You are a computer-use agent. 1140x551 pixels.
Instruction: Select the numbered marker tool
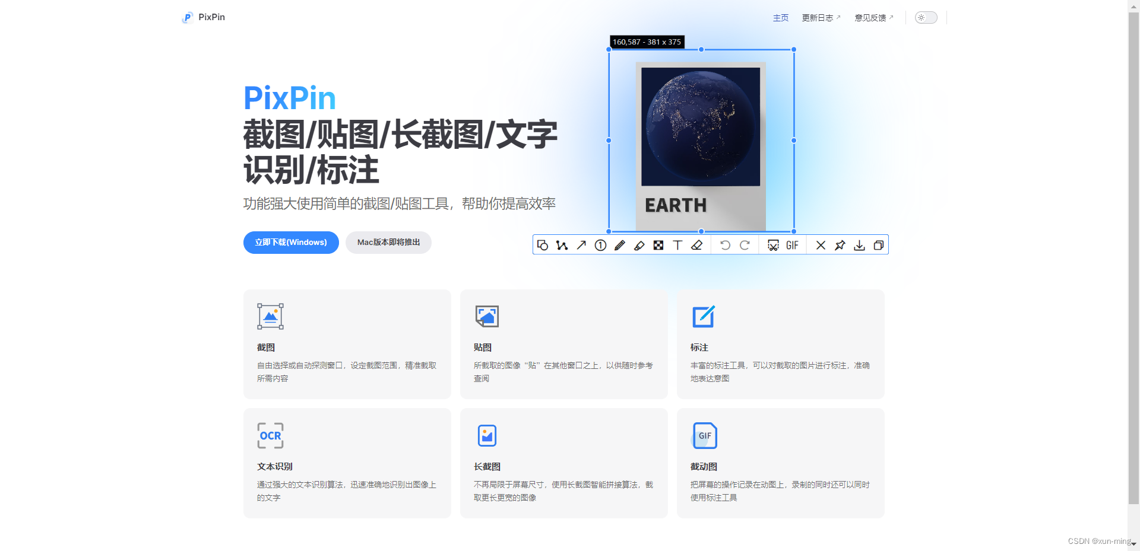click(x=600, y=245)
